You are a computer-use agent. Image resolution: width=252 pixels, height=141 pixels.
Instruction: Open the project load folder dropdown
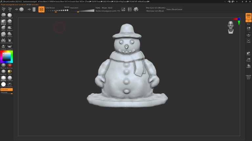[4, 9]
